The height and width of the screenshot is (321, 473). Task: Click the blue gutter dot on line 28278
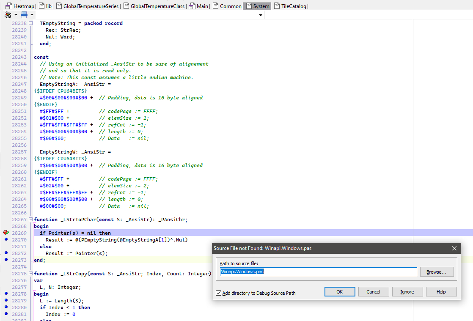[x=6, y=294]
